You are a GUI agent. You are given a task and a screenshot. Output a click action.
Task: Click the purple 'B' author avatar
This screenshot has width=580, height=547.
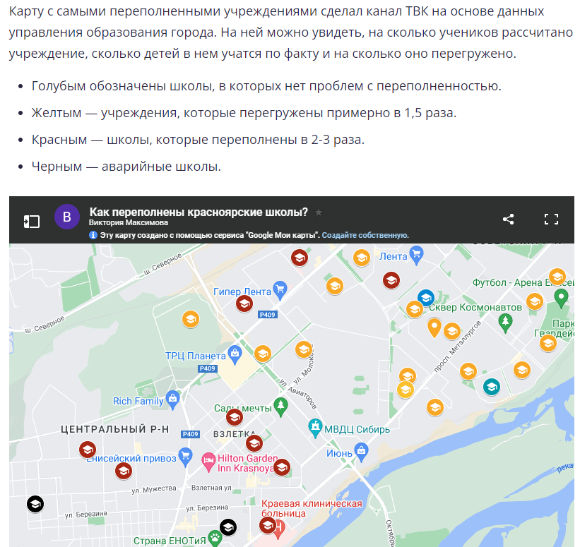click(x=67, y=217)
